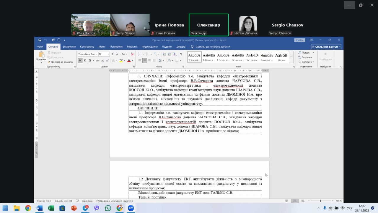Toggle Bold (Ж) formatting
Screen dimensions: 378x213
tap(80, 60)
